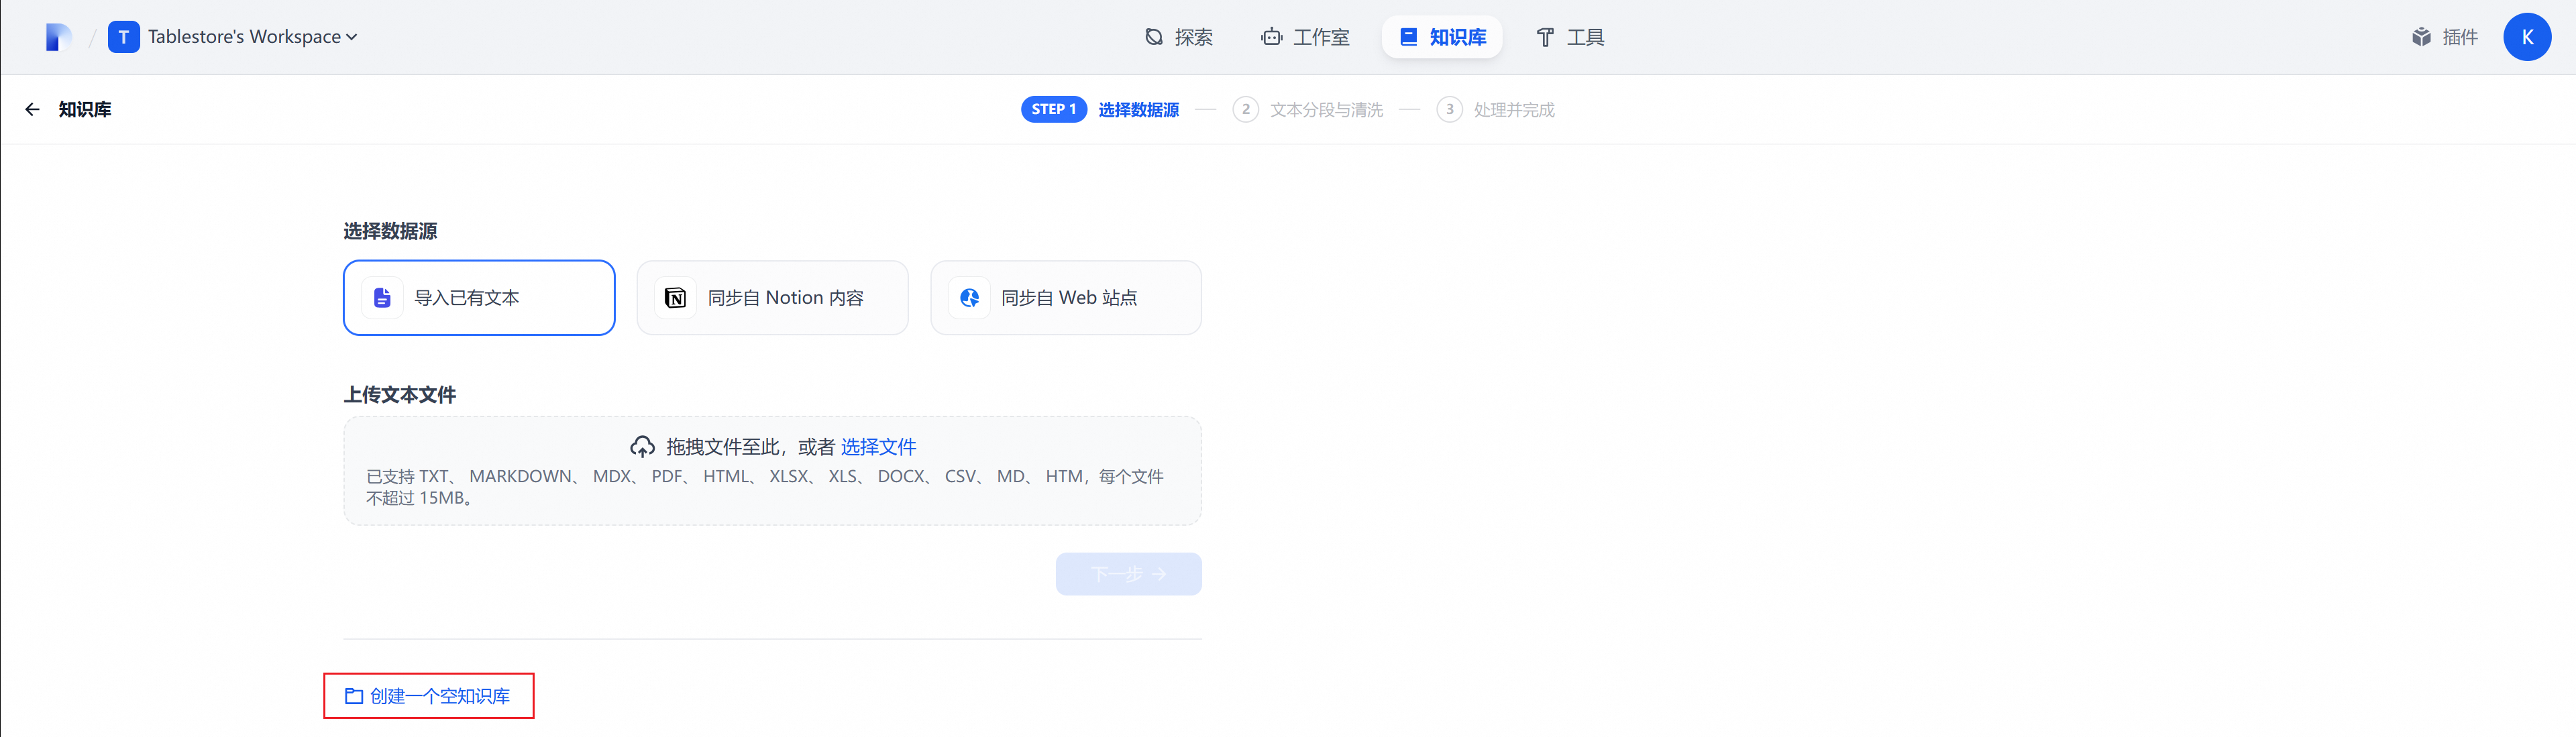The width and height of the screenshot is (2576, 737).
Task: Switch to the 探索 tab
Action: pos(1179,37)
